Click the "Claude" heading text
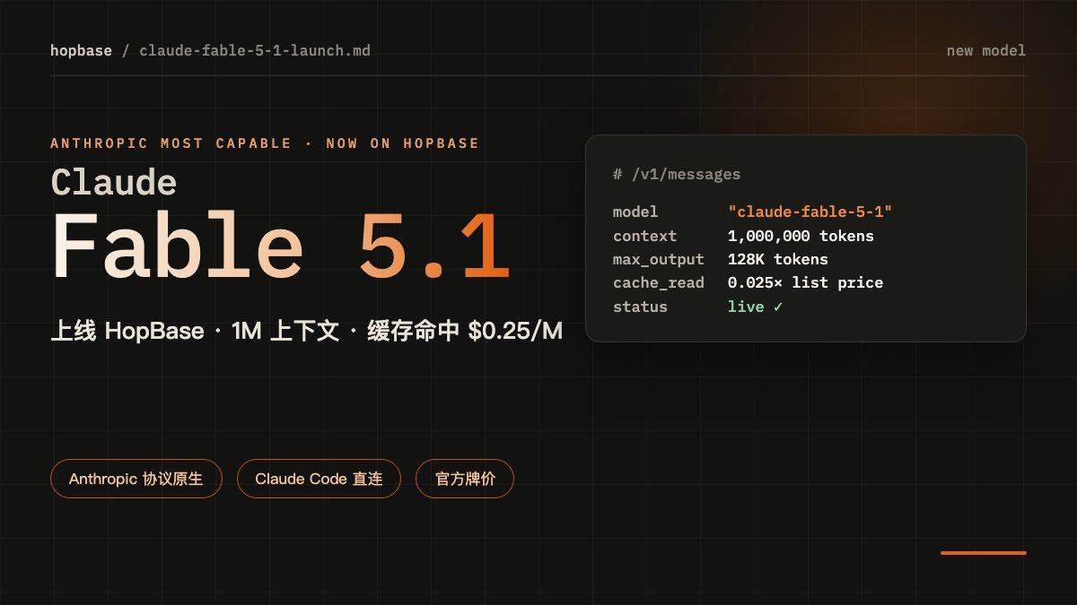Image resolution: width=1077 pixels, height=605 pixels. (x=114, y=182)
